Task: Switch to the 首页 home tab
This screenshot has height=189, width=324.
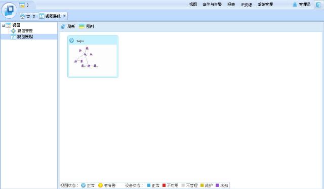Action: (x=28, y=16)
